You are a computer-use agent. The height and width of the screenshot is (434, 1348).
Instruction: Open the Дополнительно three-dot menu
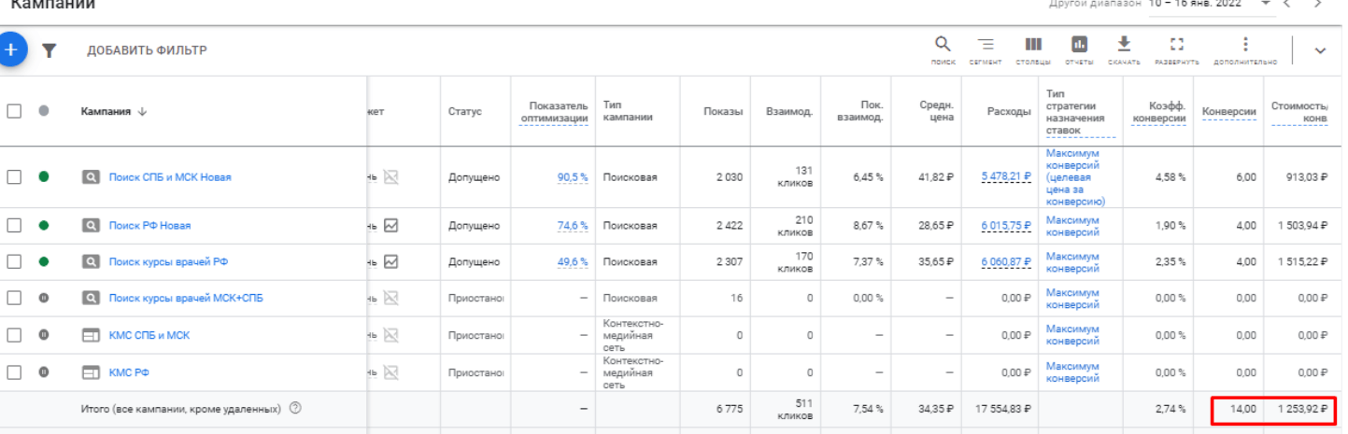1244,49
